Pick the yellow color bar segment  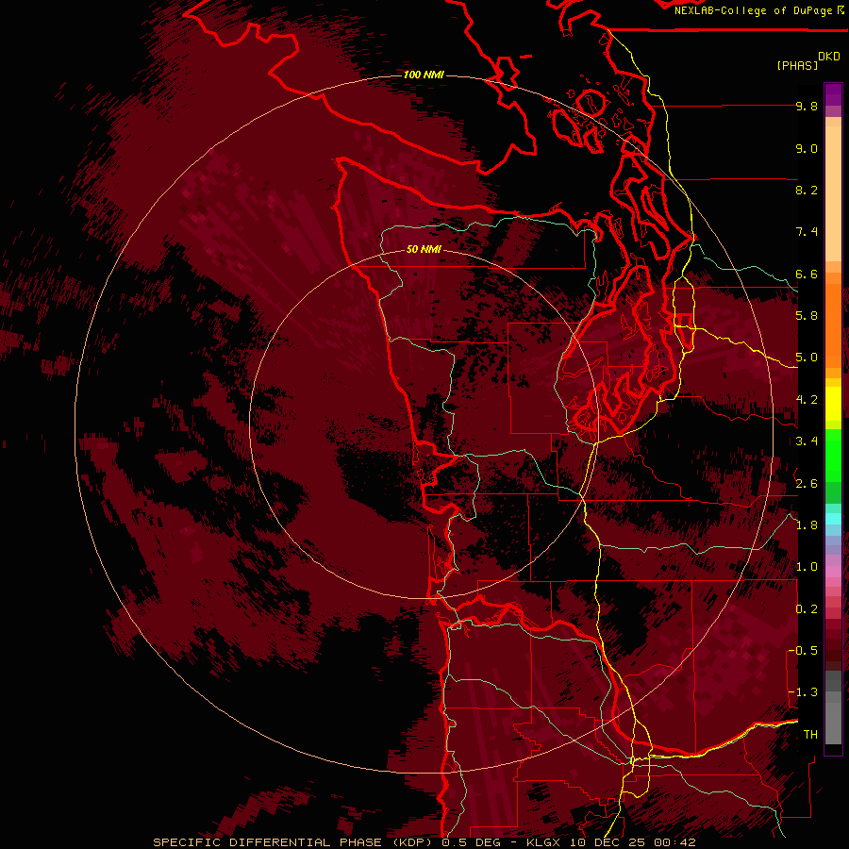pyautogui.click(x=833, y=404)
